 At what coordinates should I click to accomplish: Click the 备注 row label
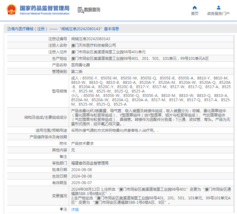point(63,157)
